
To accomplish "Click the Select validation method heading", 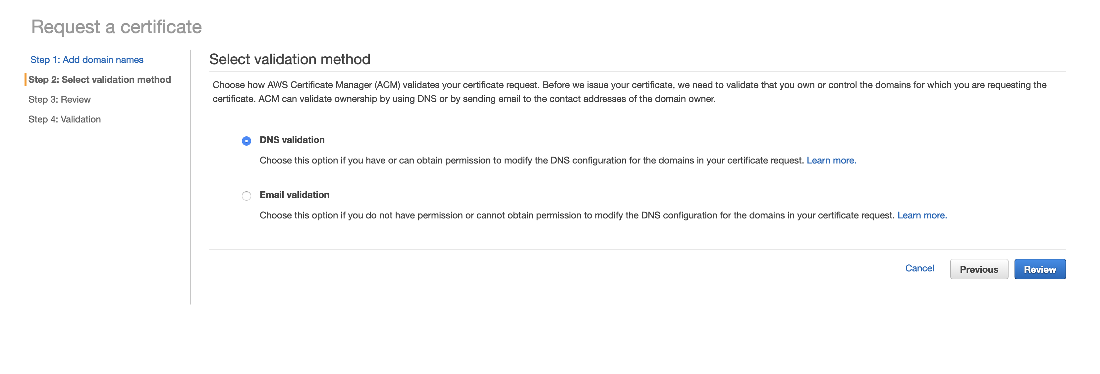I will click(x=290, y=59).
